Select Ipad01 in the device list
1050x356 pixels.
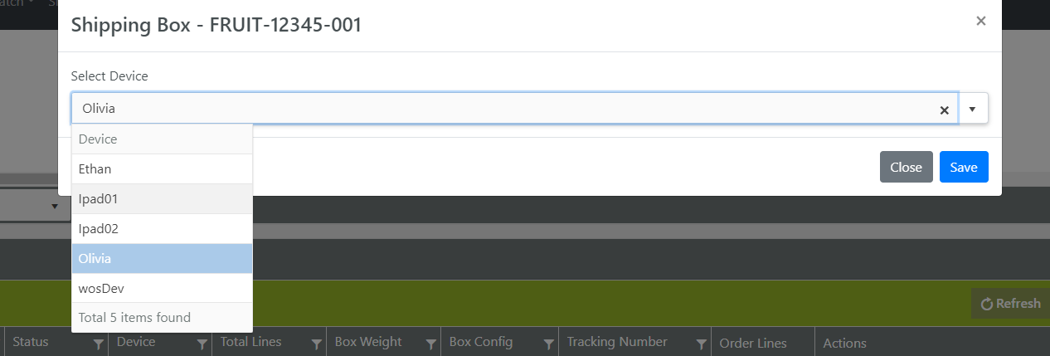click(x=162, y=199)
